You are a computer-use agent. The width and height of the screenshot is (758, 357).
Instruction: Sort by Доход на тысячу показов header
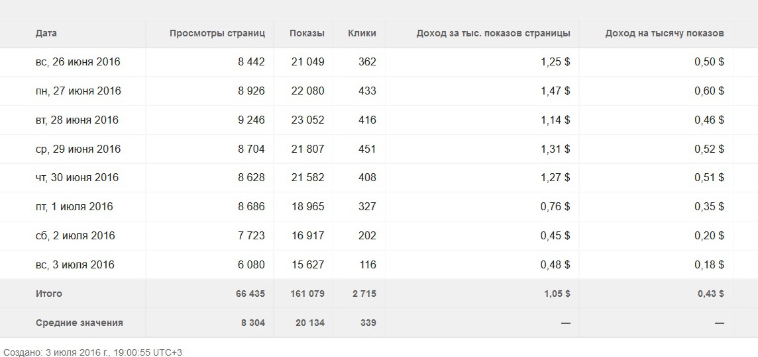point(664,33)
